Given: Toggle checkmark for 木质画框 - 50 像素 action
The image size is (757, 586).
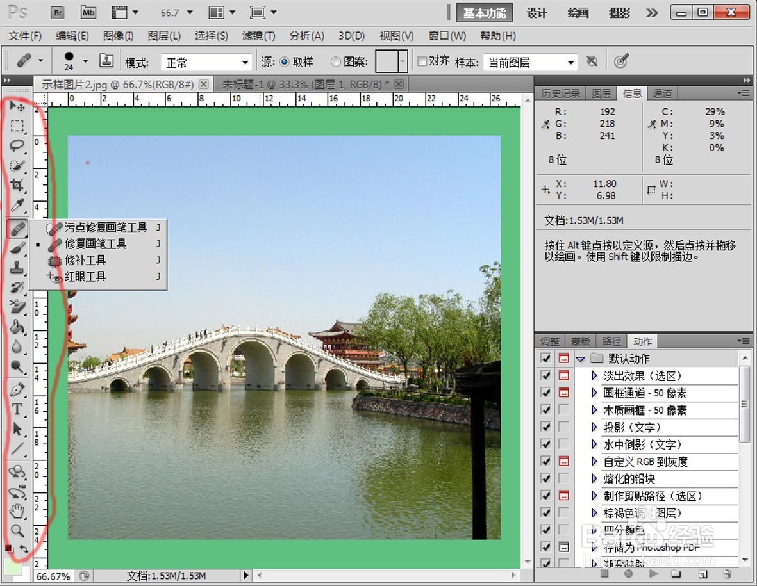Looking at the screenshot, I should (546, 410).
